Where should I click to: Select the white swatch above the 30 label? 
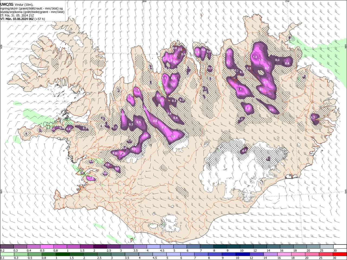(340, 247)
